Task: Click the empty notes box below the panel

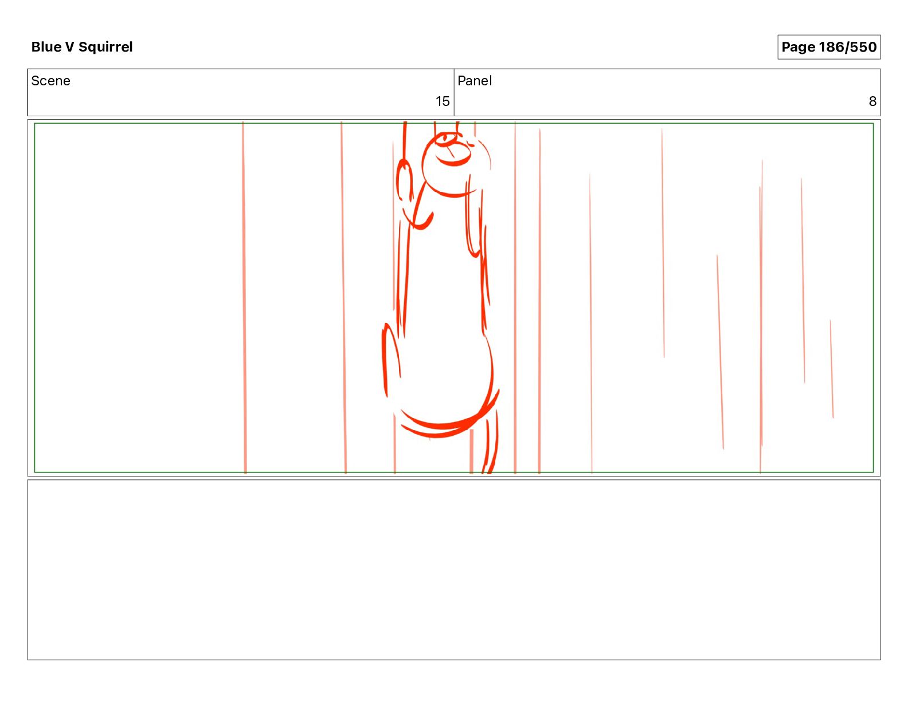Action: pos(454,570)
